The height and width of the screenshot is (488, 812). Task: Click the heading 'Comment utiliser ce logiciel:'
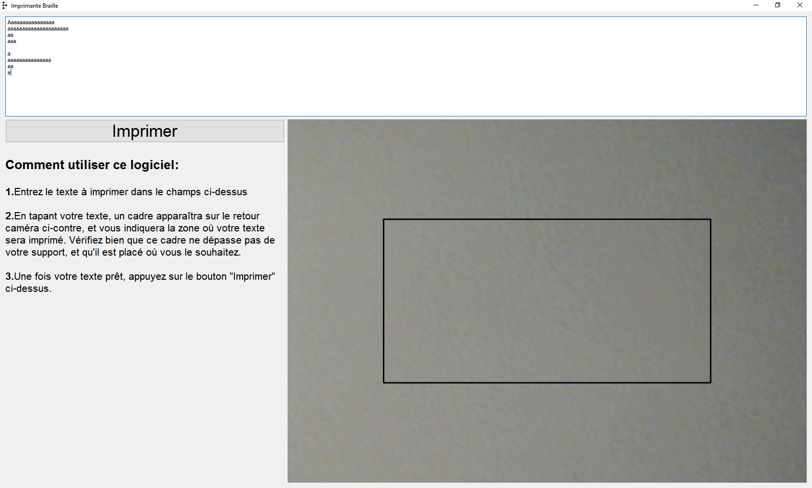(x=92, y=165)
